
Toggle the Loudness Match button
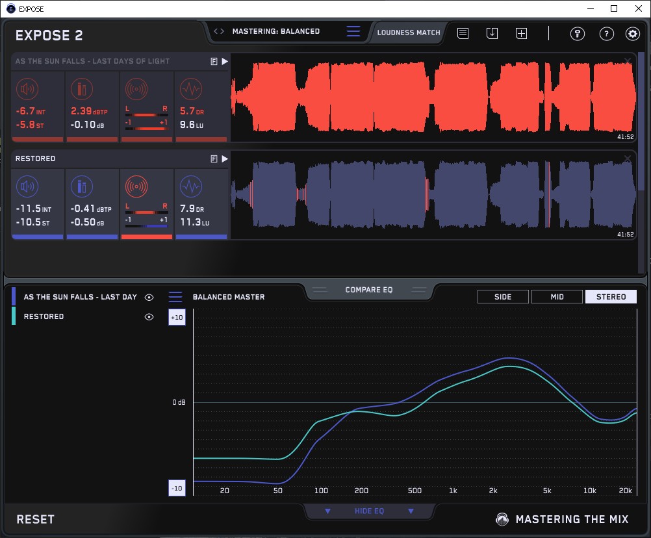click(409, 32)
